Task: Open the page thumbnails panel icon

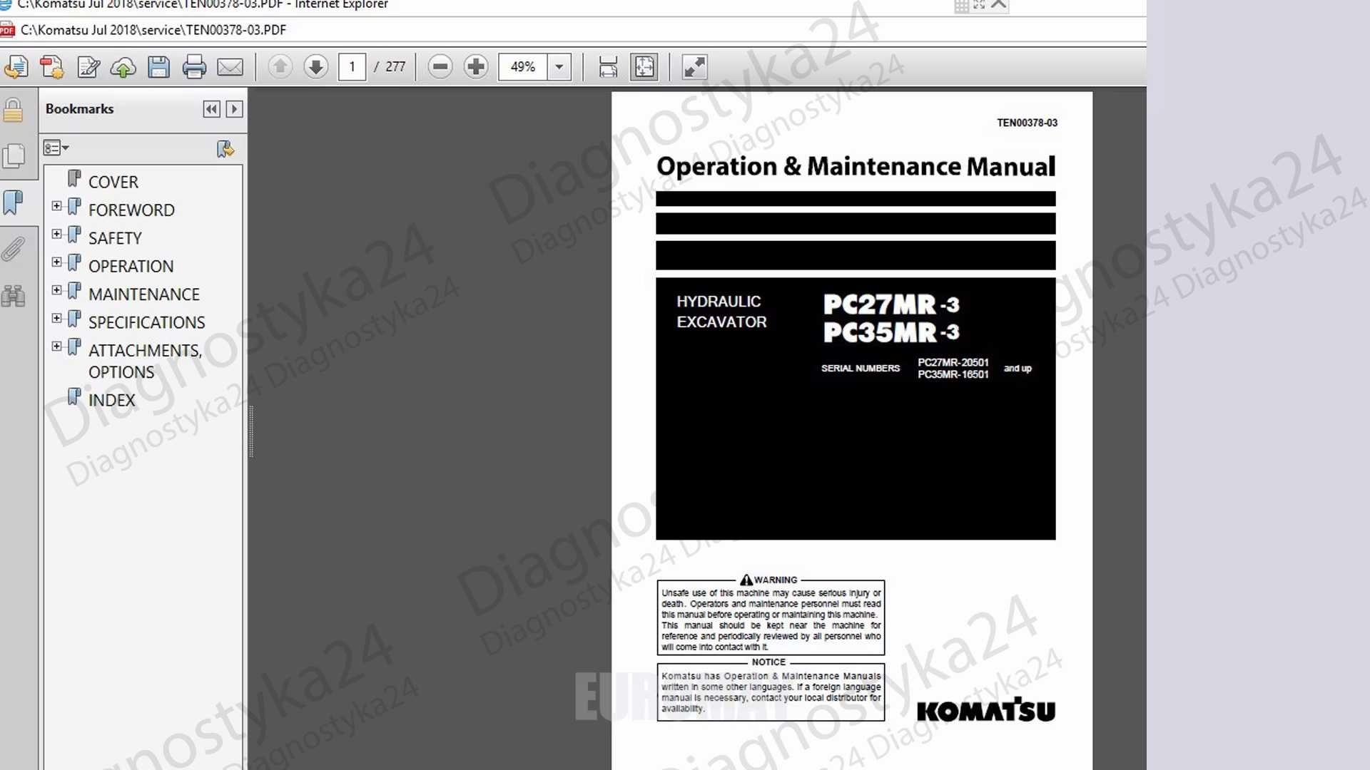Action: click(x=14, y=156)
